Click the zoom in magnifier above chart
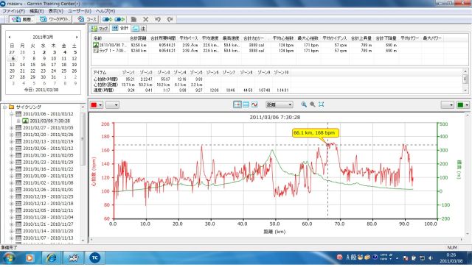Image resolution: width=472 pixels, height=267 pixels. 304,104
